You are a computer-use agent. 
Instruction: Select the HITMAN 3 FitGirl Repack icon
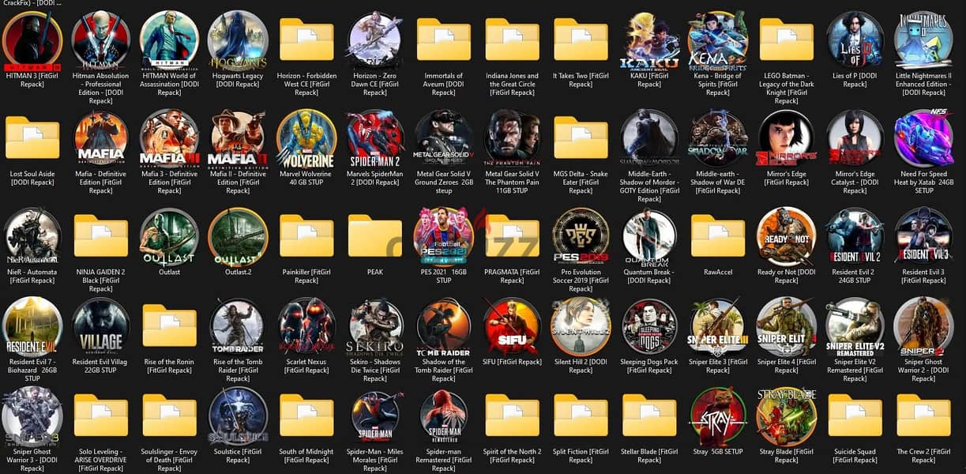tap(32, 41)
